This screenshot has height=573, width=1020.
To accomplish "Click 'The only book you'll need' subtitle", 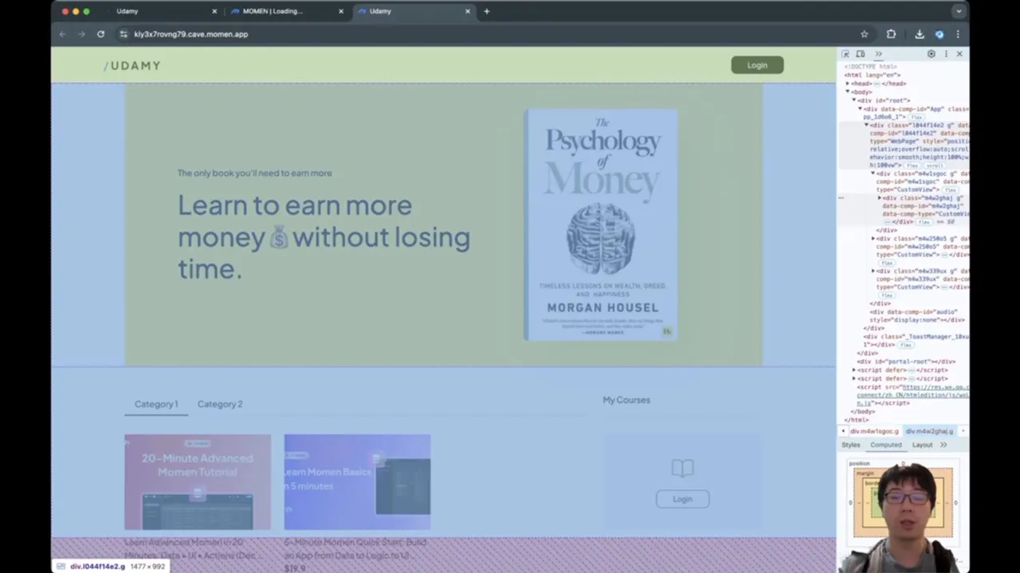I will (255, 173).
